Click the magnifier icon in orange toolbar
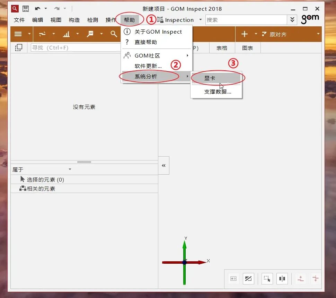 point(114,34)
